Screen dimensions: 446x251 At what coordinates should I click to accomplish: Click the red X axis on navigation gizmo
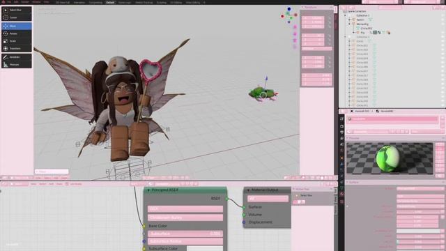[x=295, y=15]
